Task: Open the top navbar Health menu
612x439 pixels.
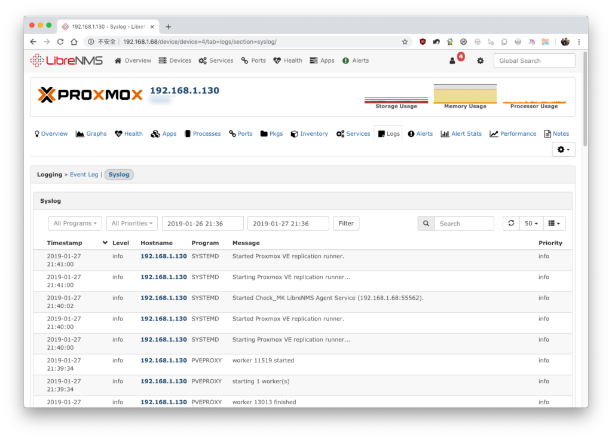Action: (x=288, y=60)
